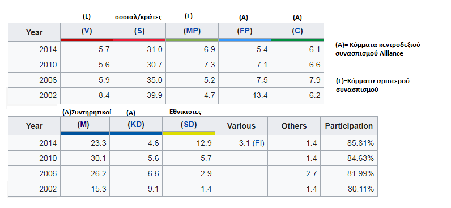Image resolution: width=451 pixels, height=208 pixels.
Task: Click the 85.81% participation cell
Action: pos(348,143)
